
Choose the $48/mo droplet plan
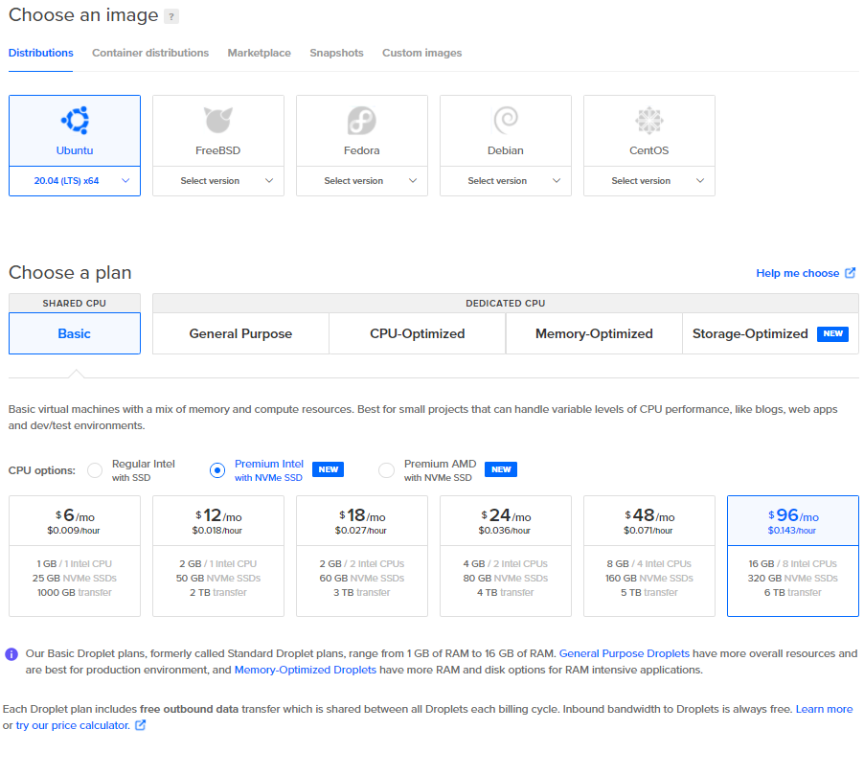coord(649,556)
